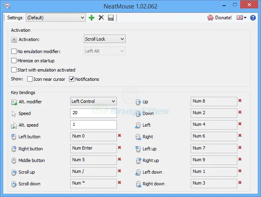Close the NeatMouse window
The height and width of the screenshot is (197, 261).
click(x=249, y=5)
